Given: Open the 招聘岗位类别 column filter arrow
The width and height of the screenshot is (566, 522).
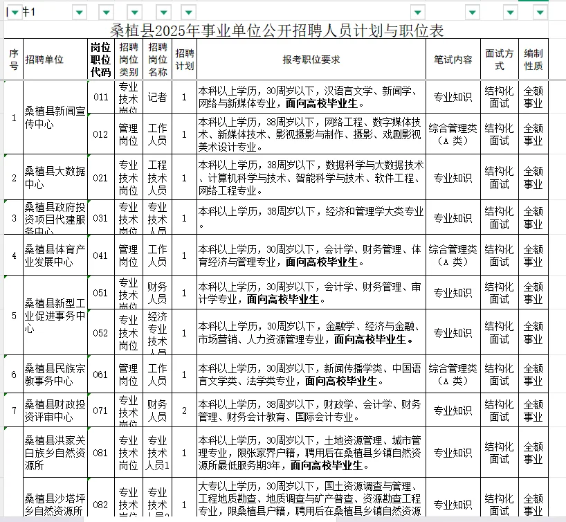Looking at the screenshot, I should (134, 12).
